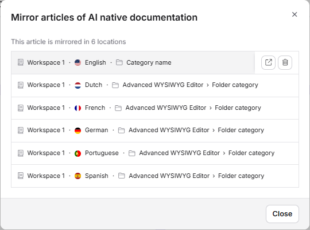Viewport: 310px width, 230px height.
Task: Click the folder icon in Dutch row
Action: 115,85
